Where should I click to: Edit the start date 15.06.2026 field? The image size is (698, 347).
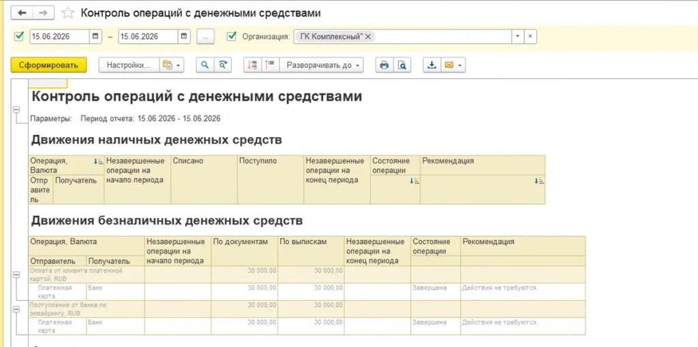(x=60, y=37)
